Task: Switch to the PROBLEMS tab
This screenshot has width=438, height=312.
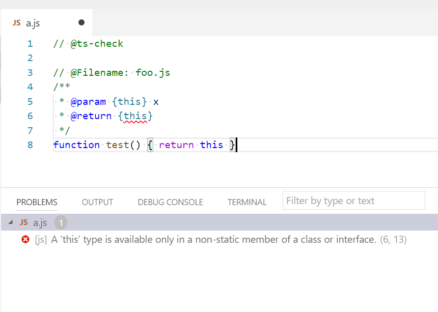Action: pos(36,202)
